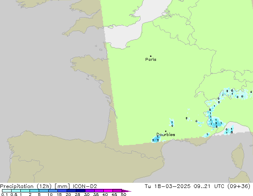Click the 09..21 UTC (09+36) time label

pyautogui.click(x=226, y=186)
